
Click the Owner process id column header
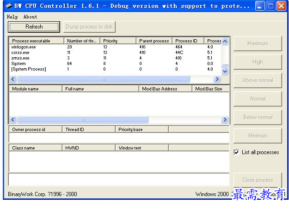point(36,130)
